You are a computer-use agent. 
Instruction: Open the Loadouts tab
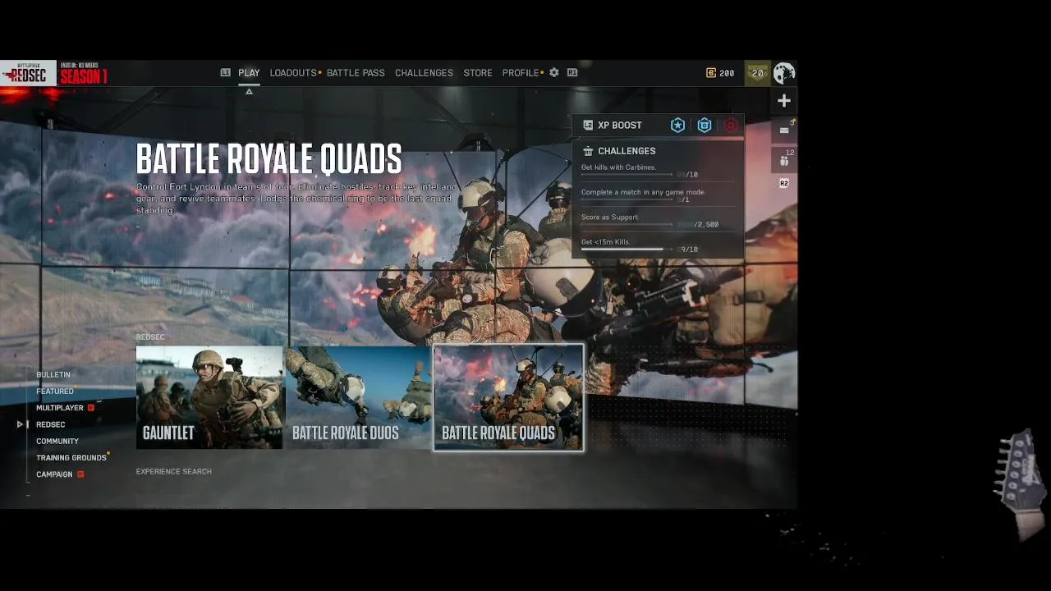[293, 73]
